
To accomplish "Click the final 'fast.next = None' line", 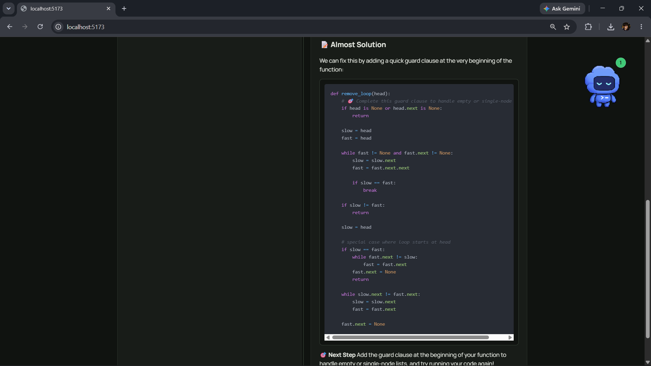I will [363, 324].
